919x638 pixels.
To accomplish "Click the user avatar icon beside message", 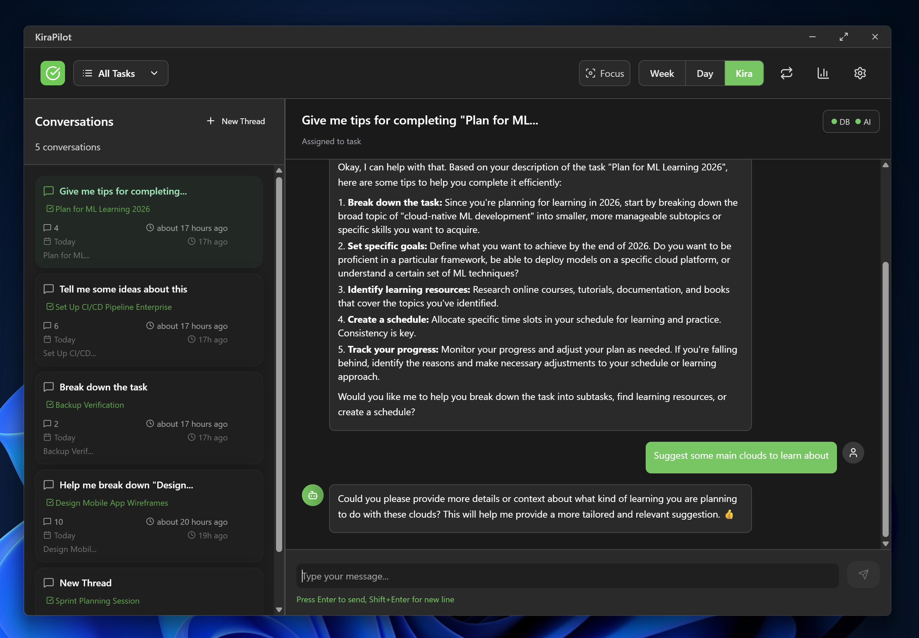I will [853, 453].
